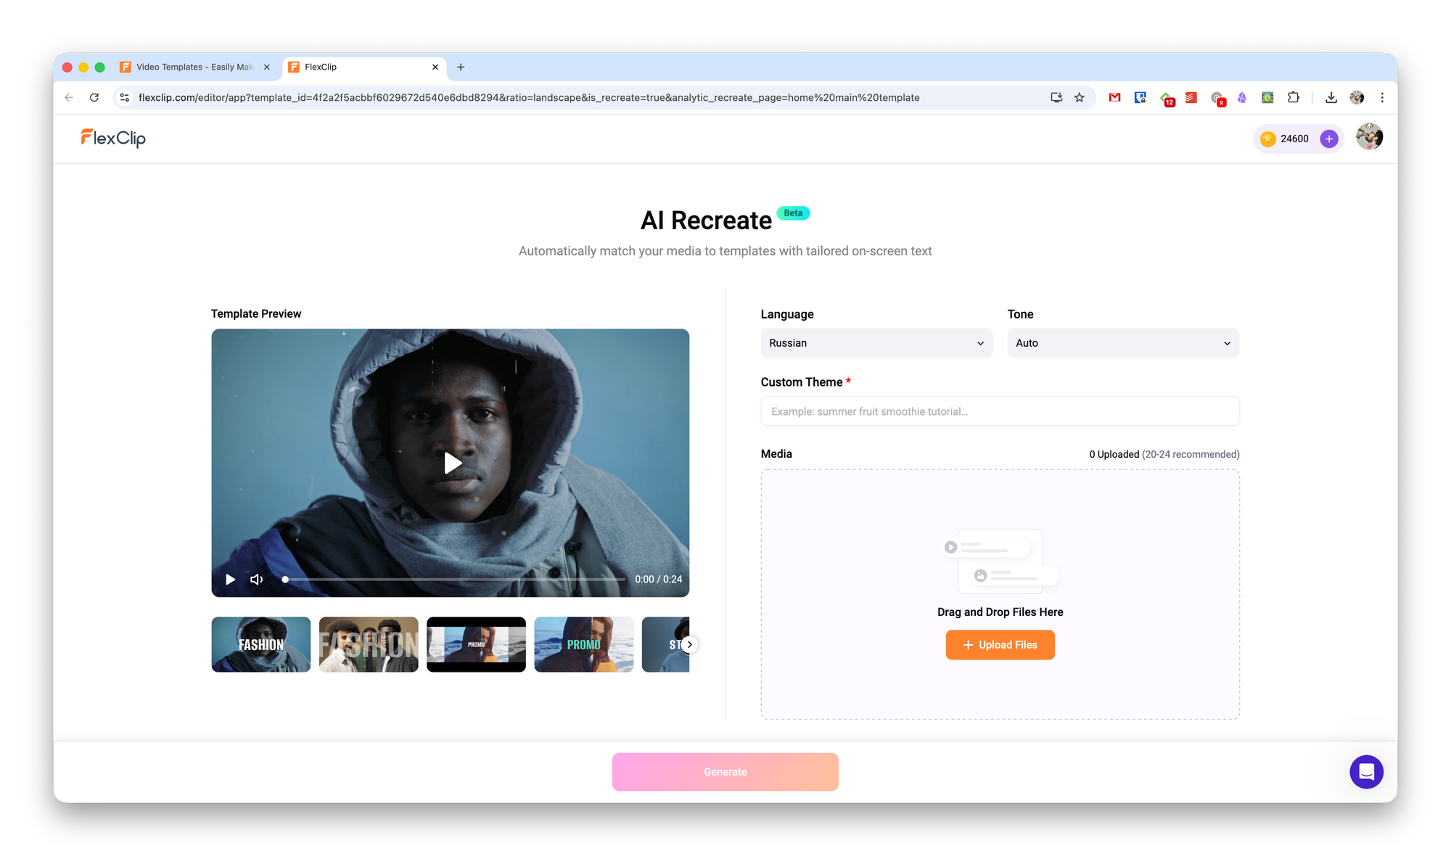Click the Custom Theme text field
This screenshot has height=856, width=1451.
(x=1000, y=411)
